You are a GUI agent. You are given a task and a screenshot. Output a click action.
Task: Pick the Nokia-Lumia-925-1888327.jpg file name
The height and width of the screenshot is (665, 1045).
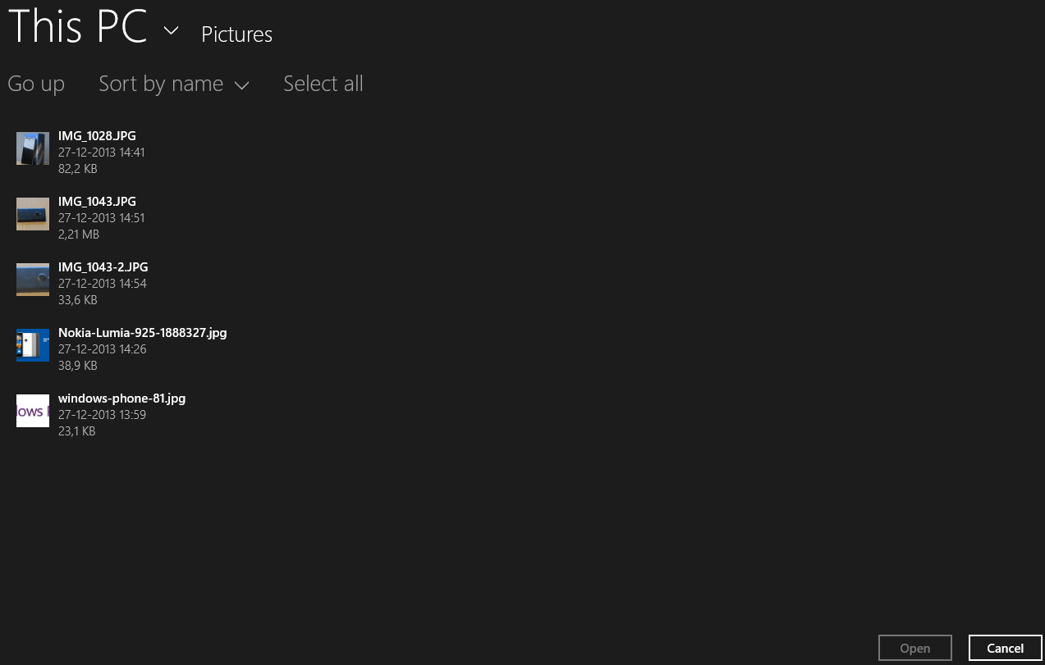142,333
